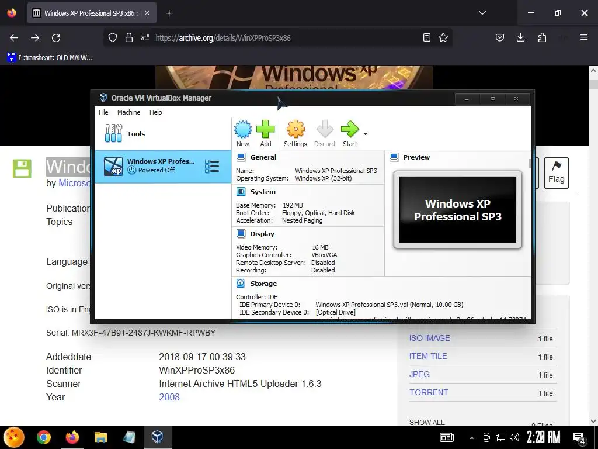The image size is (598, 449).
Task: Click SHOW ALL files link
Action: [x=427, y=422]
